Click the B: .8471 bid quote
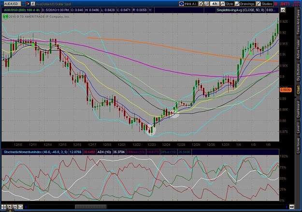302x212 pixels. (282, 4)
